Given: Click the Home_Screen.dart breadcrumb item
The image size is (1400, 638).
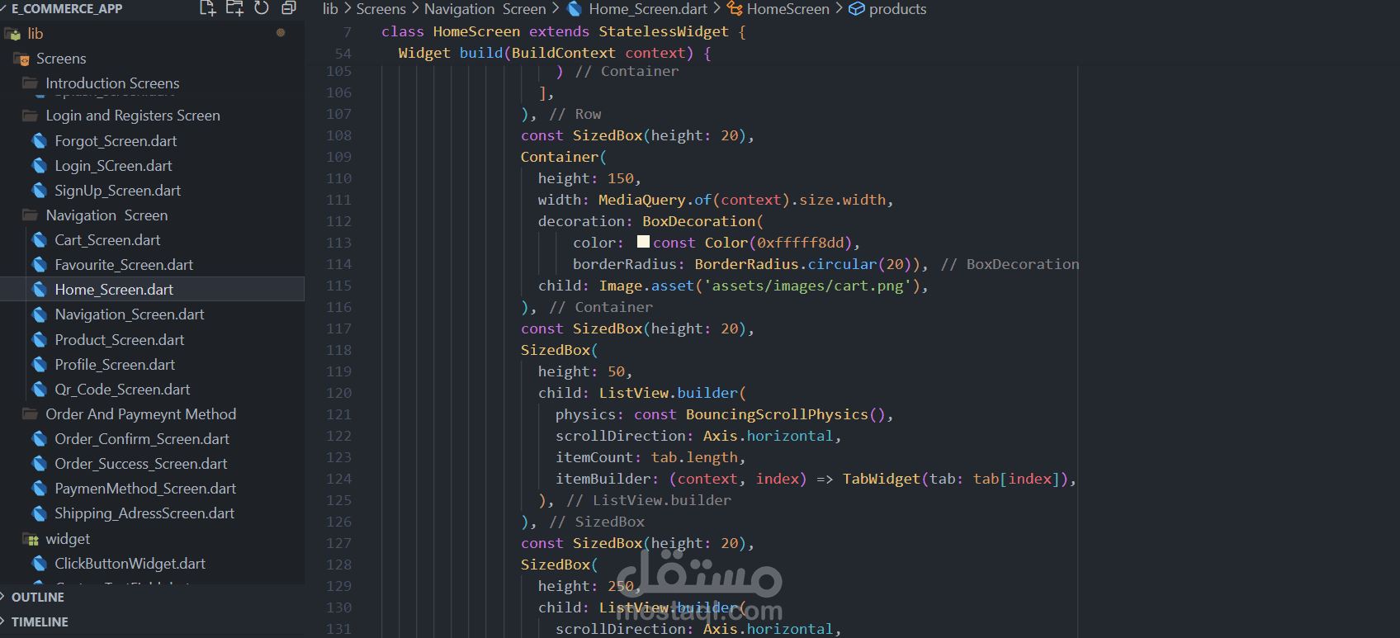Looking at the screenshot, I should (648, 9).
